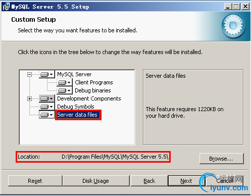Proceed with the Next button

pos(186,181)
